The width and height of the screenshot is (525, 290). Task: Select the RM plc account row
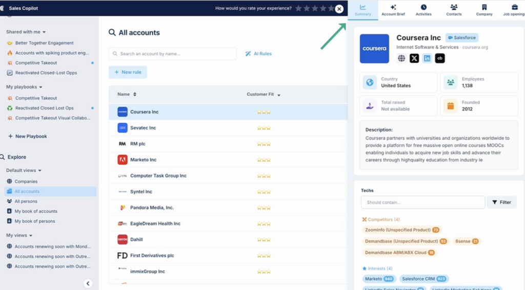(228, 144)
